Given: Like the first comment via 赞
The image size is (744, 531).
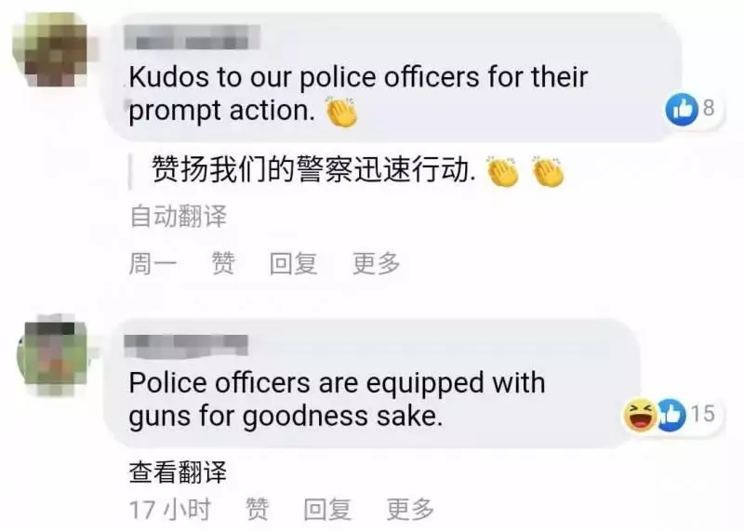Looking at the screenshot, I should (x=223, y=263).
